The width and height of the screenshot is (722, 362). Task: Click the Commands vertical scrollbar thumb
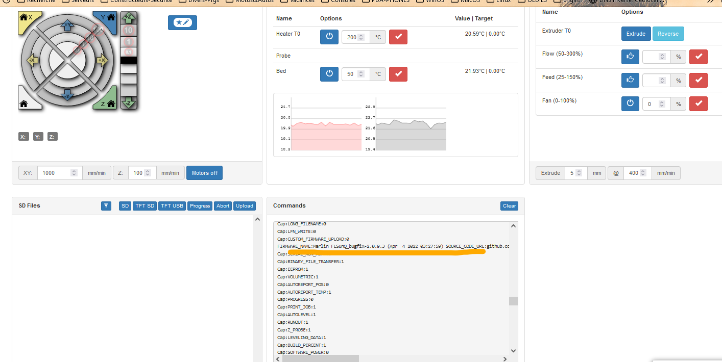(513, 301)
